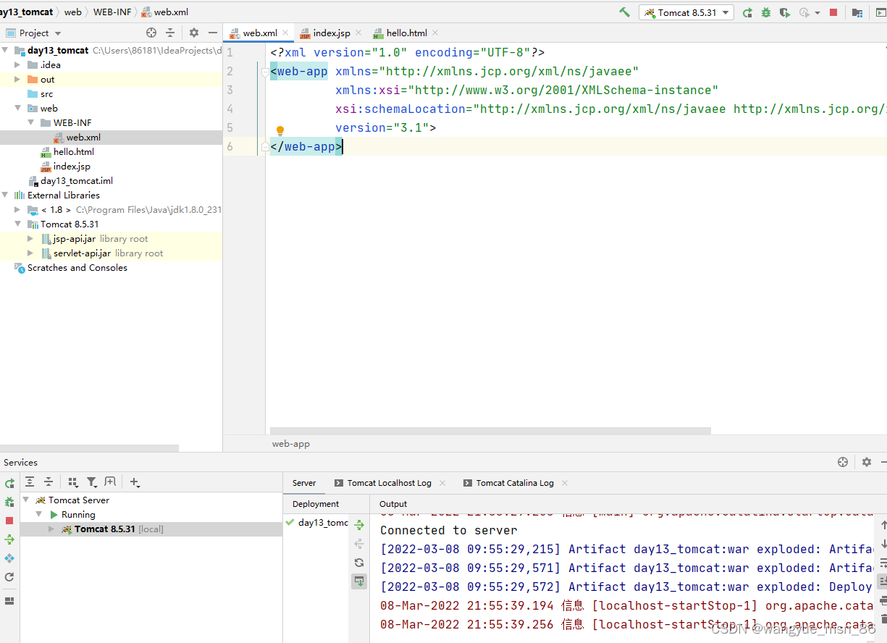Click the green Deploy All icon beside the deployment list
887x643 pixels.
click(x=359, y=525)
